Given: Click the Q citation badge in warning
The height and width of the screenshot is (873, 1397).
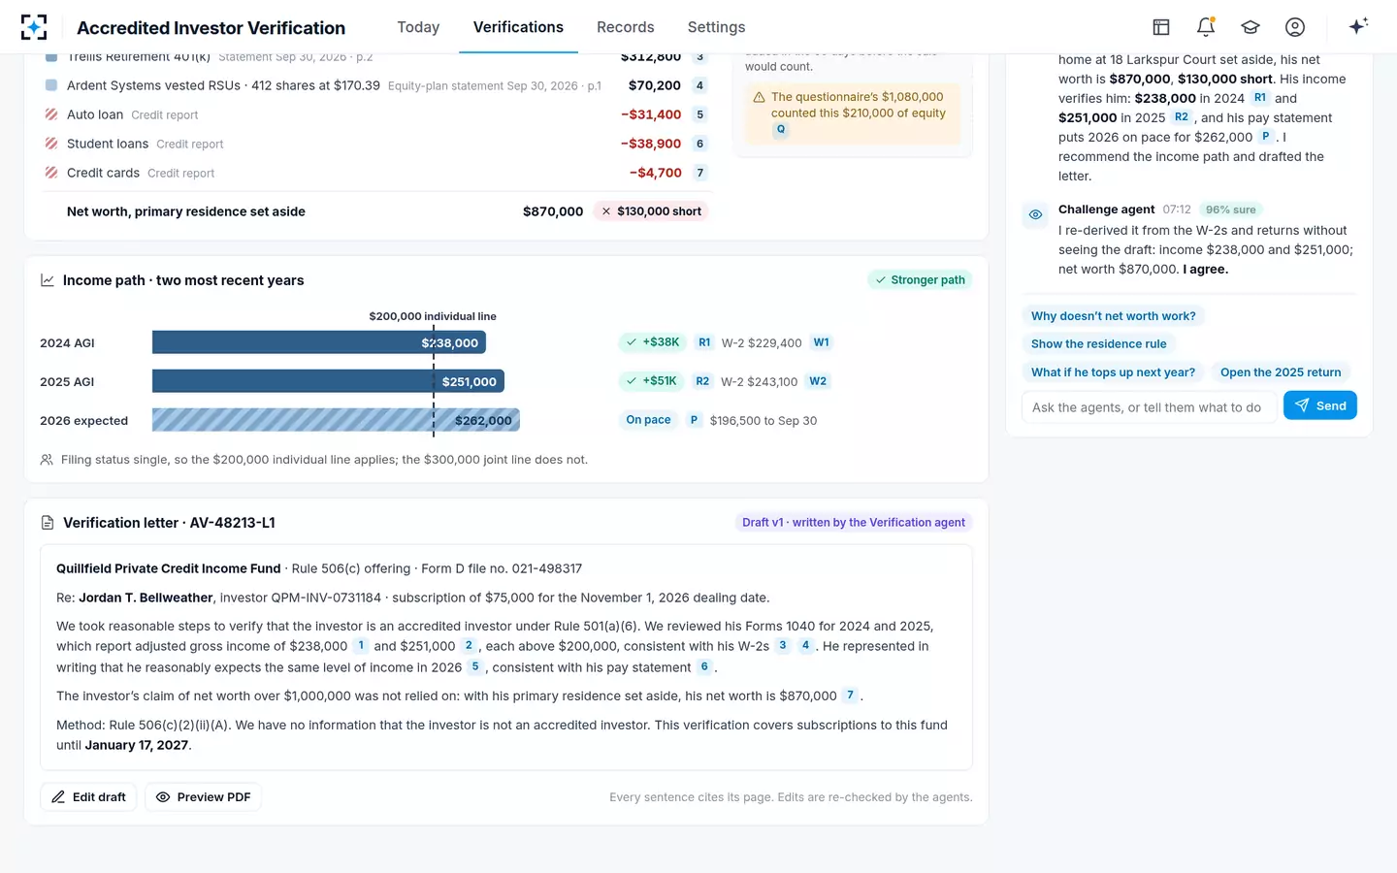Looking at the screenshot, I should point(780,129).
